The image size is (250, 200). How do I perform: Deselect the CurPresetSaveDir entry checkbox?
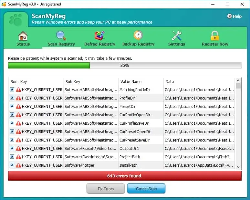12,140
